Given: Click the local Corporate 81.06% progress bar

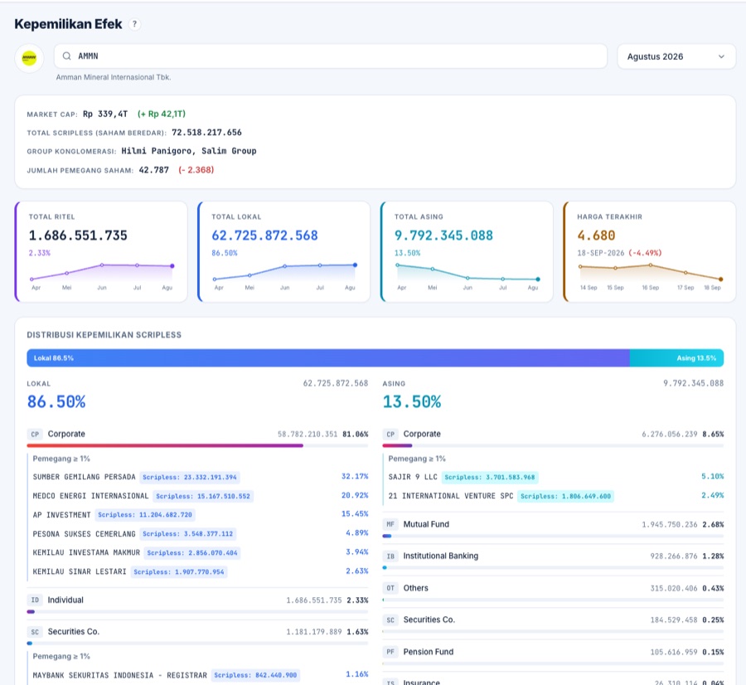Looking at the screenshot, I should tap(197, 445).
